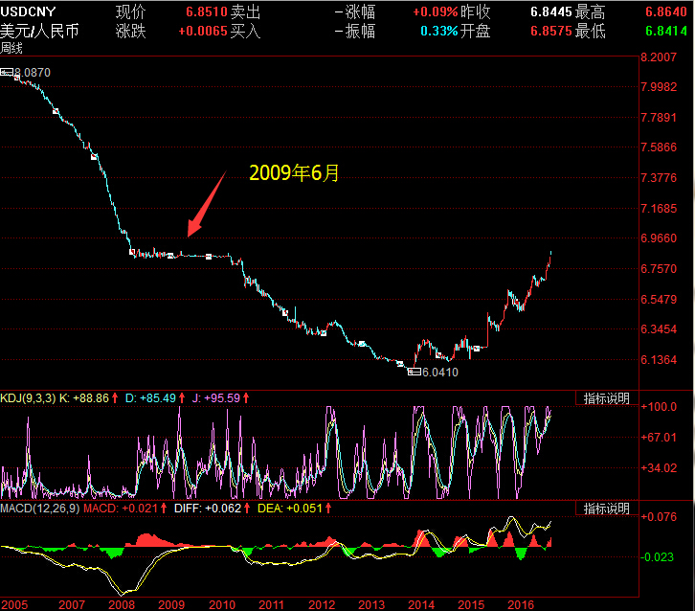This screenshot has height=611, width=695.
Task: Click the USDCNY ticker symbol
Action: (28, 12)
